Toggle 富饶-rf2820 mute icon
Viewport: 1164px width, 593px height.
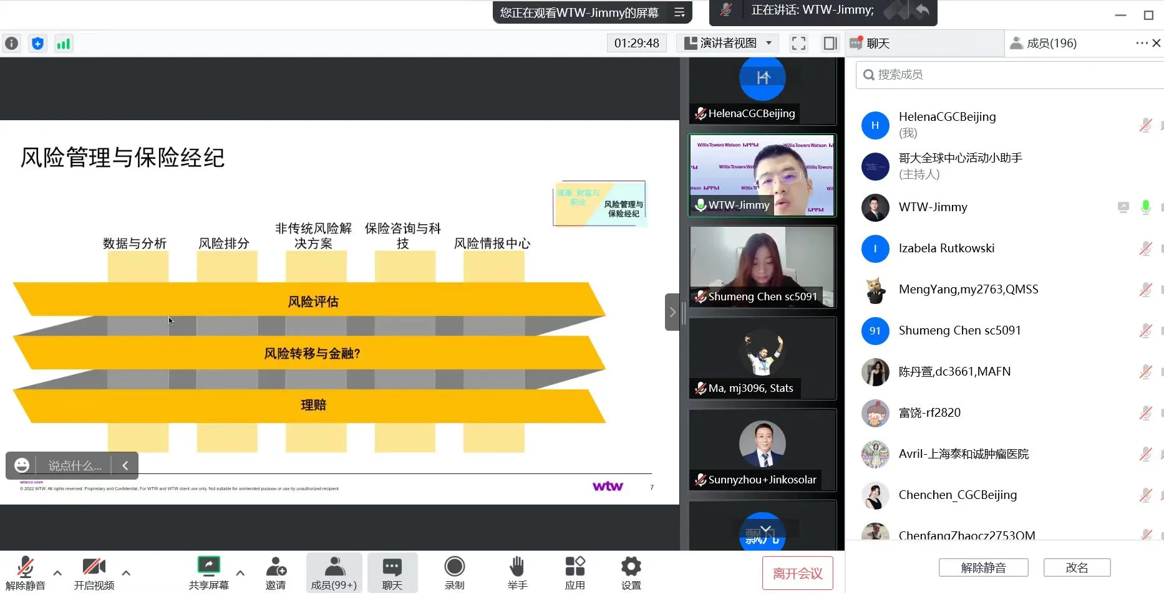tap(1145, 413)
